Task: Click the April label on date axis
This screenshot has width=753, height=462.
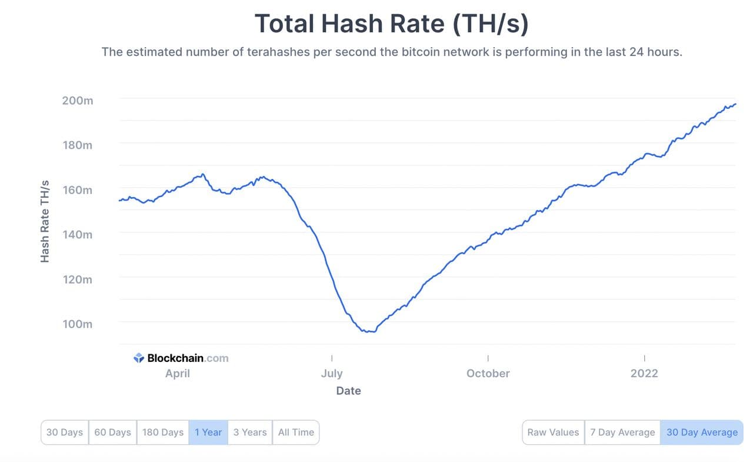Action: pos(178,373)
